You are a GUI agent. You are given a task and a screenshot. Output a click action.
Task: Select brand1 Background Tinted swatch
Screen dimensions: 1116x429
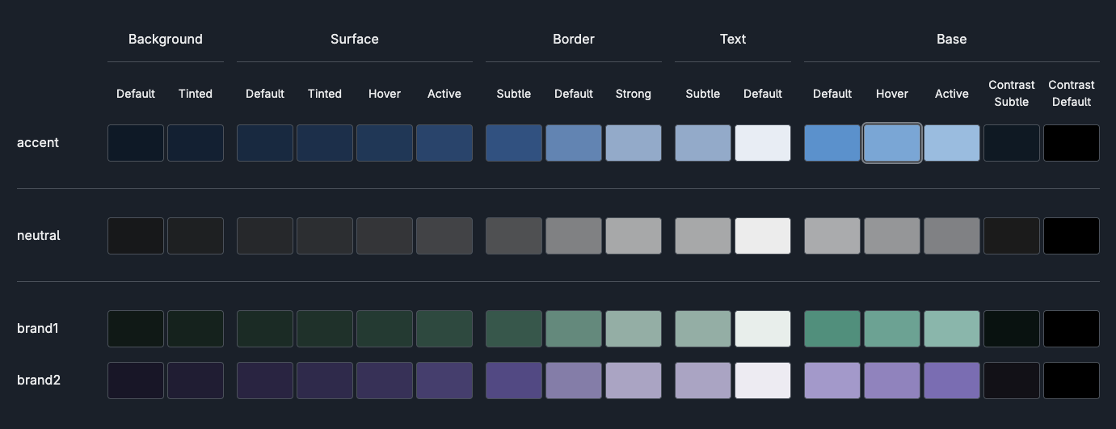coord(196,329)
